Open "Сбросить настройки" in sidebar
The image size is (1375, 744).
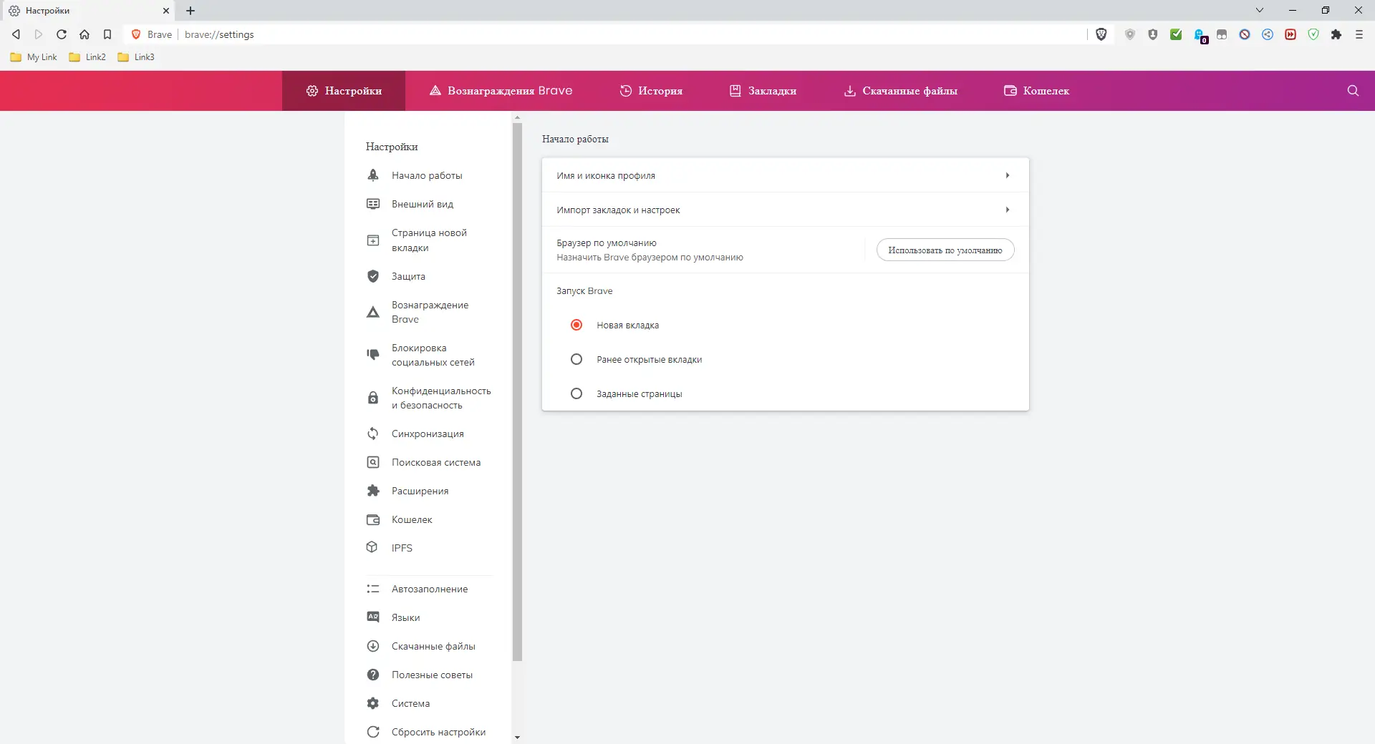(438, 732)
